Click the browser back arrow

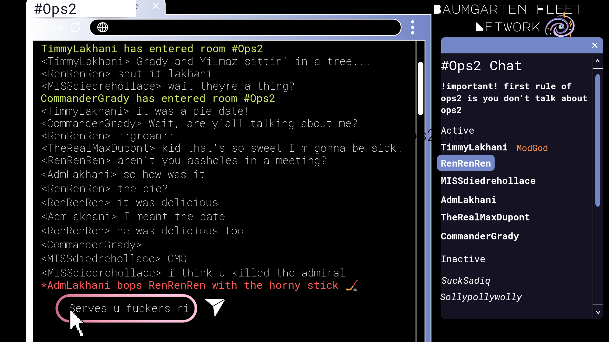point(42,28)
